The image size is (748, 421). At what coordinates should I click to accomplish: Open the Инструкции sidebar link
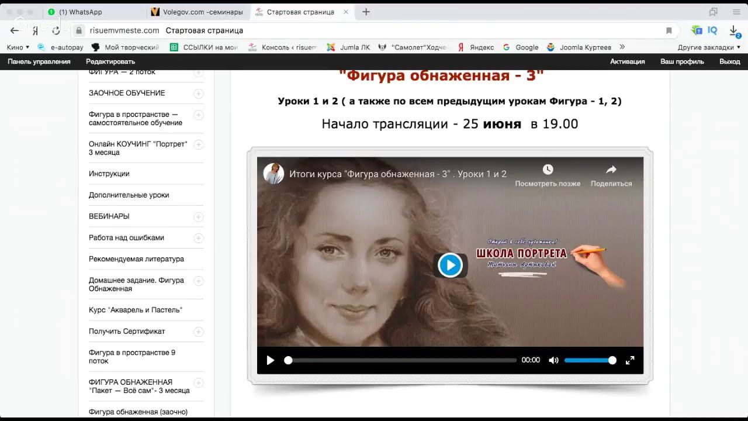109,174
